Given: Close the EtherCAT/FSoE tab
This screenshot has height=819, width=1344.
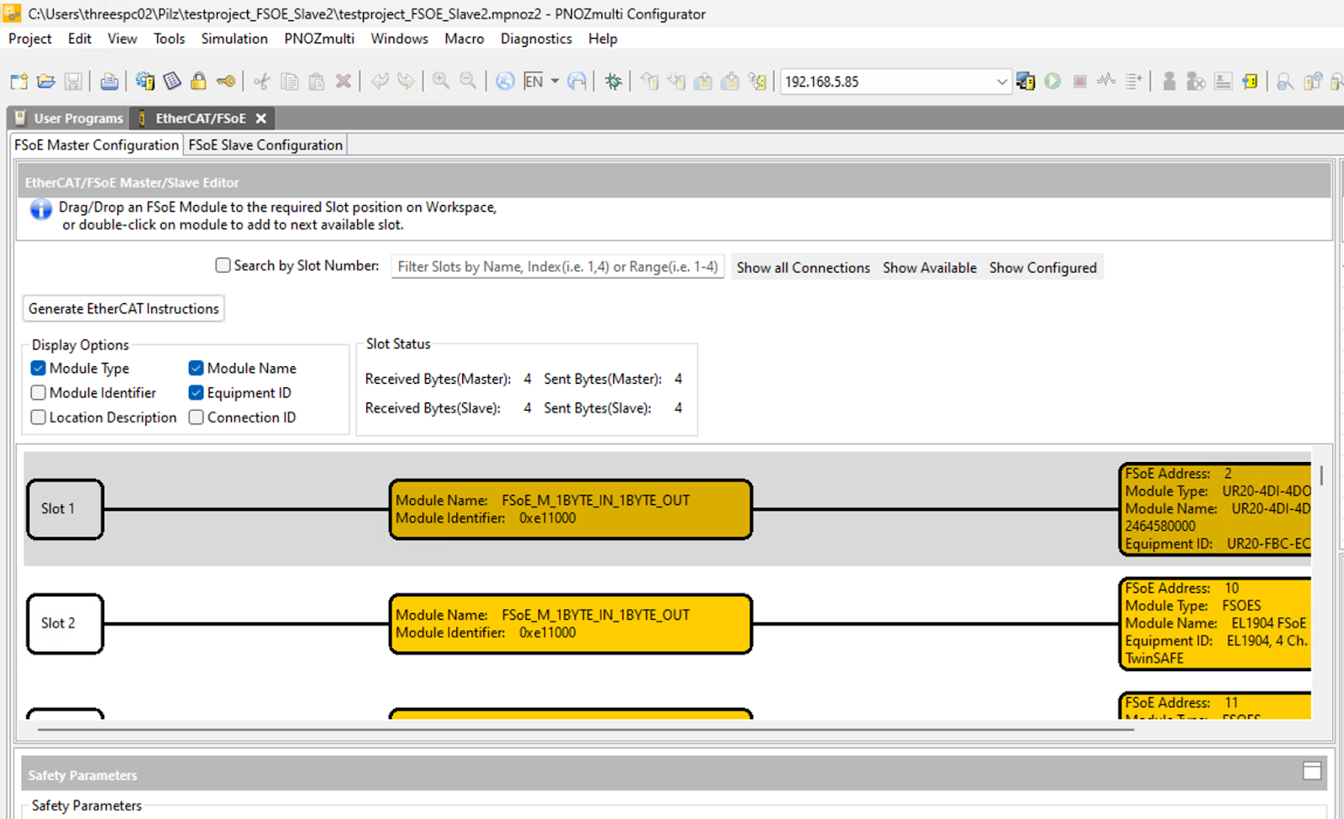Looking at the screenshot, I should [x=261, y=118].
